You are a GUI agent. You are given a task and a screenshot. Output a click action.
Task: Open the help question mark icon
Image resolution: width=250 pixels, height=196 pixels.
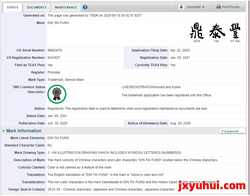[x=85, y=7]
